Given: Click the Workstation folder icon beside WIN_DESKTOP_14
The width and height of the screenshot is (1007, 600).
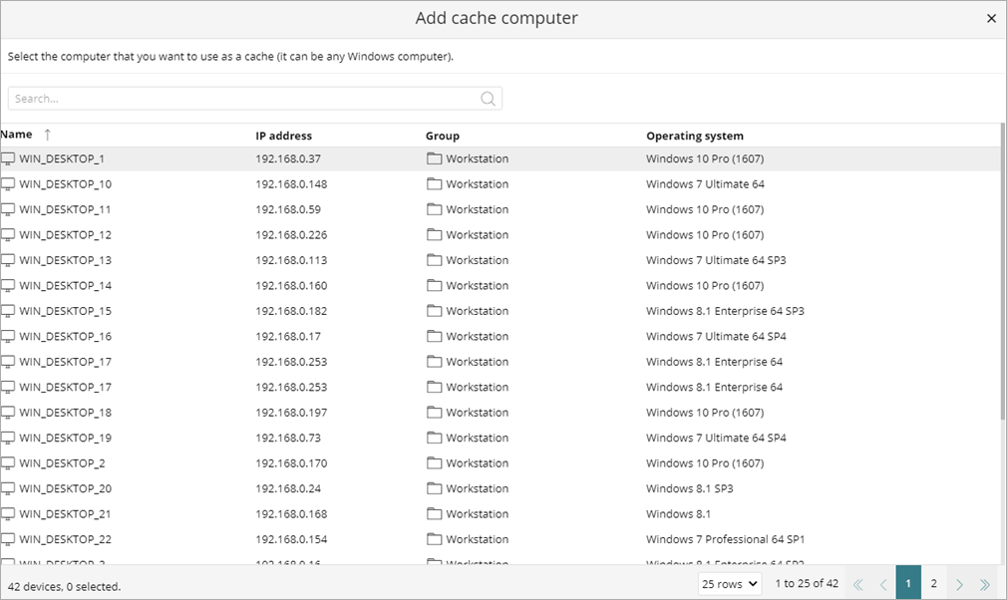Looking at the screenshot, I should 435,285.
